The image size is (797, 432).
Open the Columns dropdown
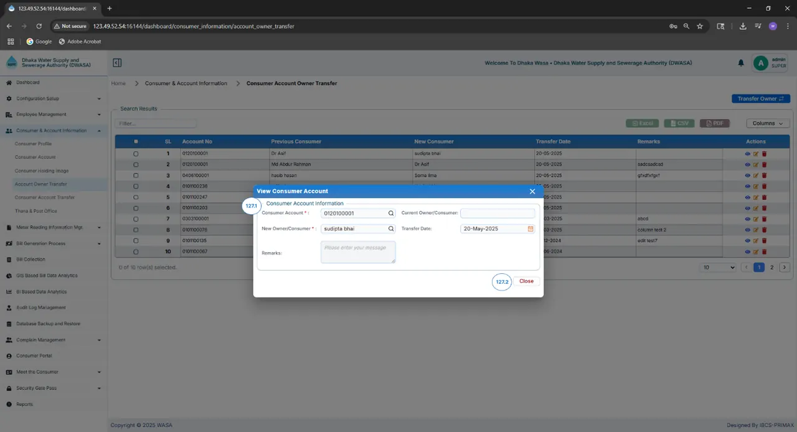(767, 123)
